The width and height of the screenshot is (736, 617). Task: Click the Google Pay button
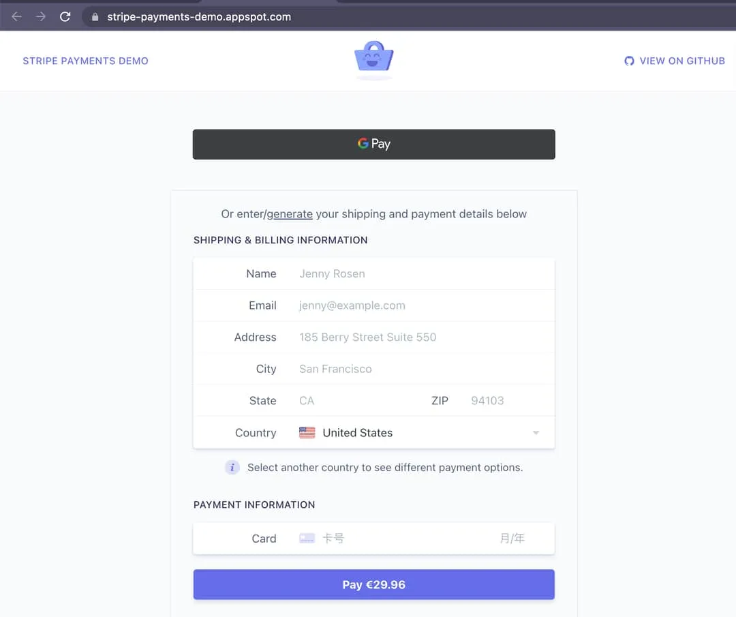(373, 144)
